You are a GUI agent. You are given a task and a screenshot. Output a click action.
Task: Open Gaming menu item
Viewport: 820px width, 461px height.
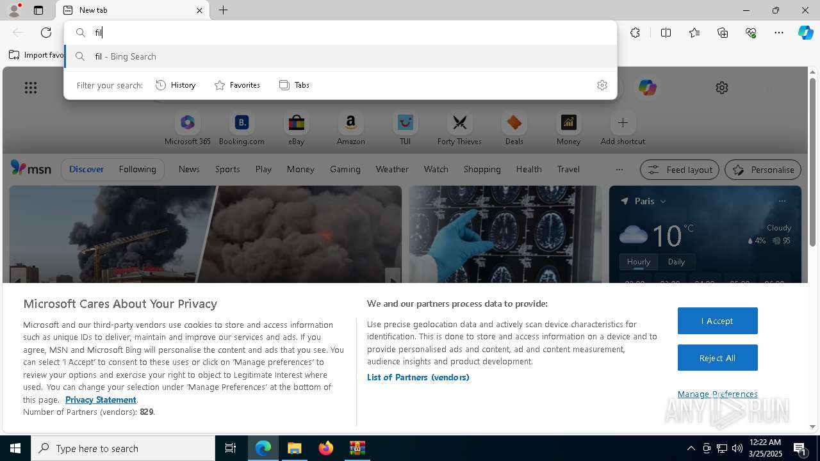[x=345, y=169]
